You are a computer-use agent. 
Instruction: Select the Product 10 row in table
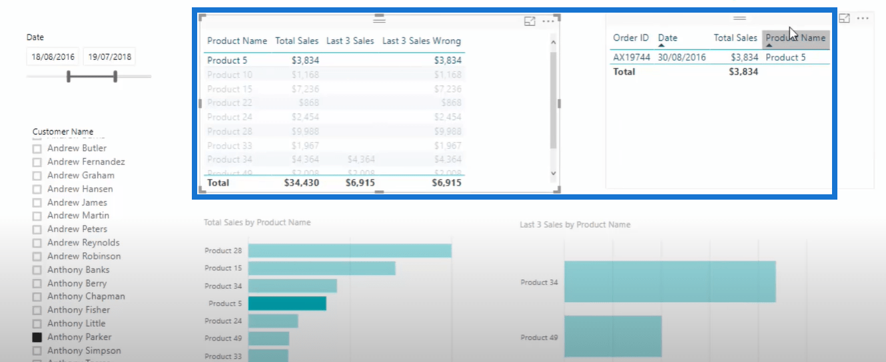(334, 75)
